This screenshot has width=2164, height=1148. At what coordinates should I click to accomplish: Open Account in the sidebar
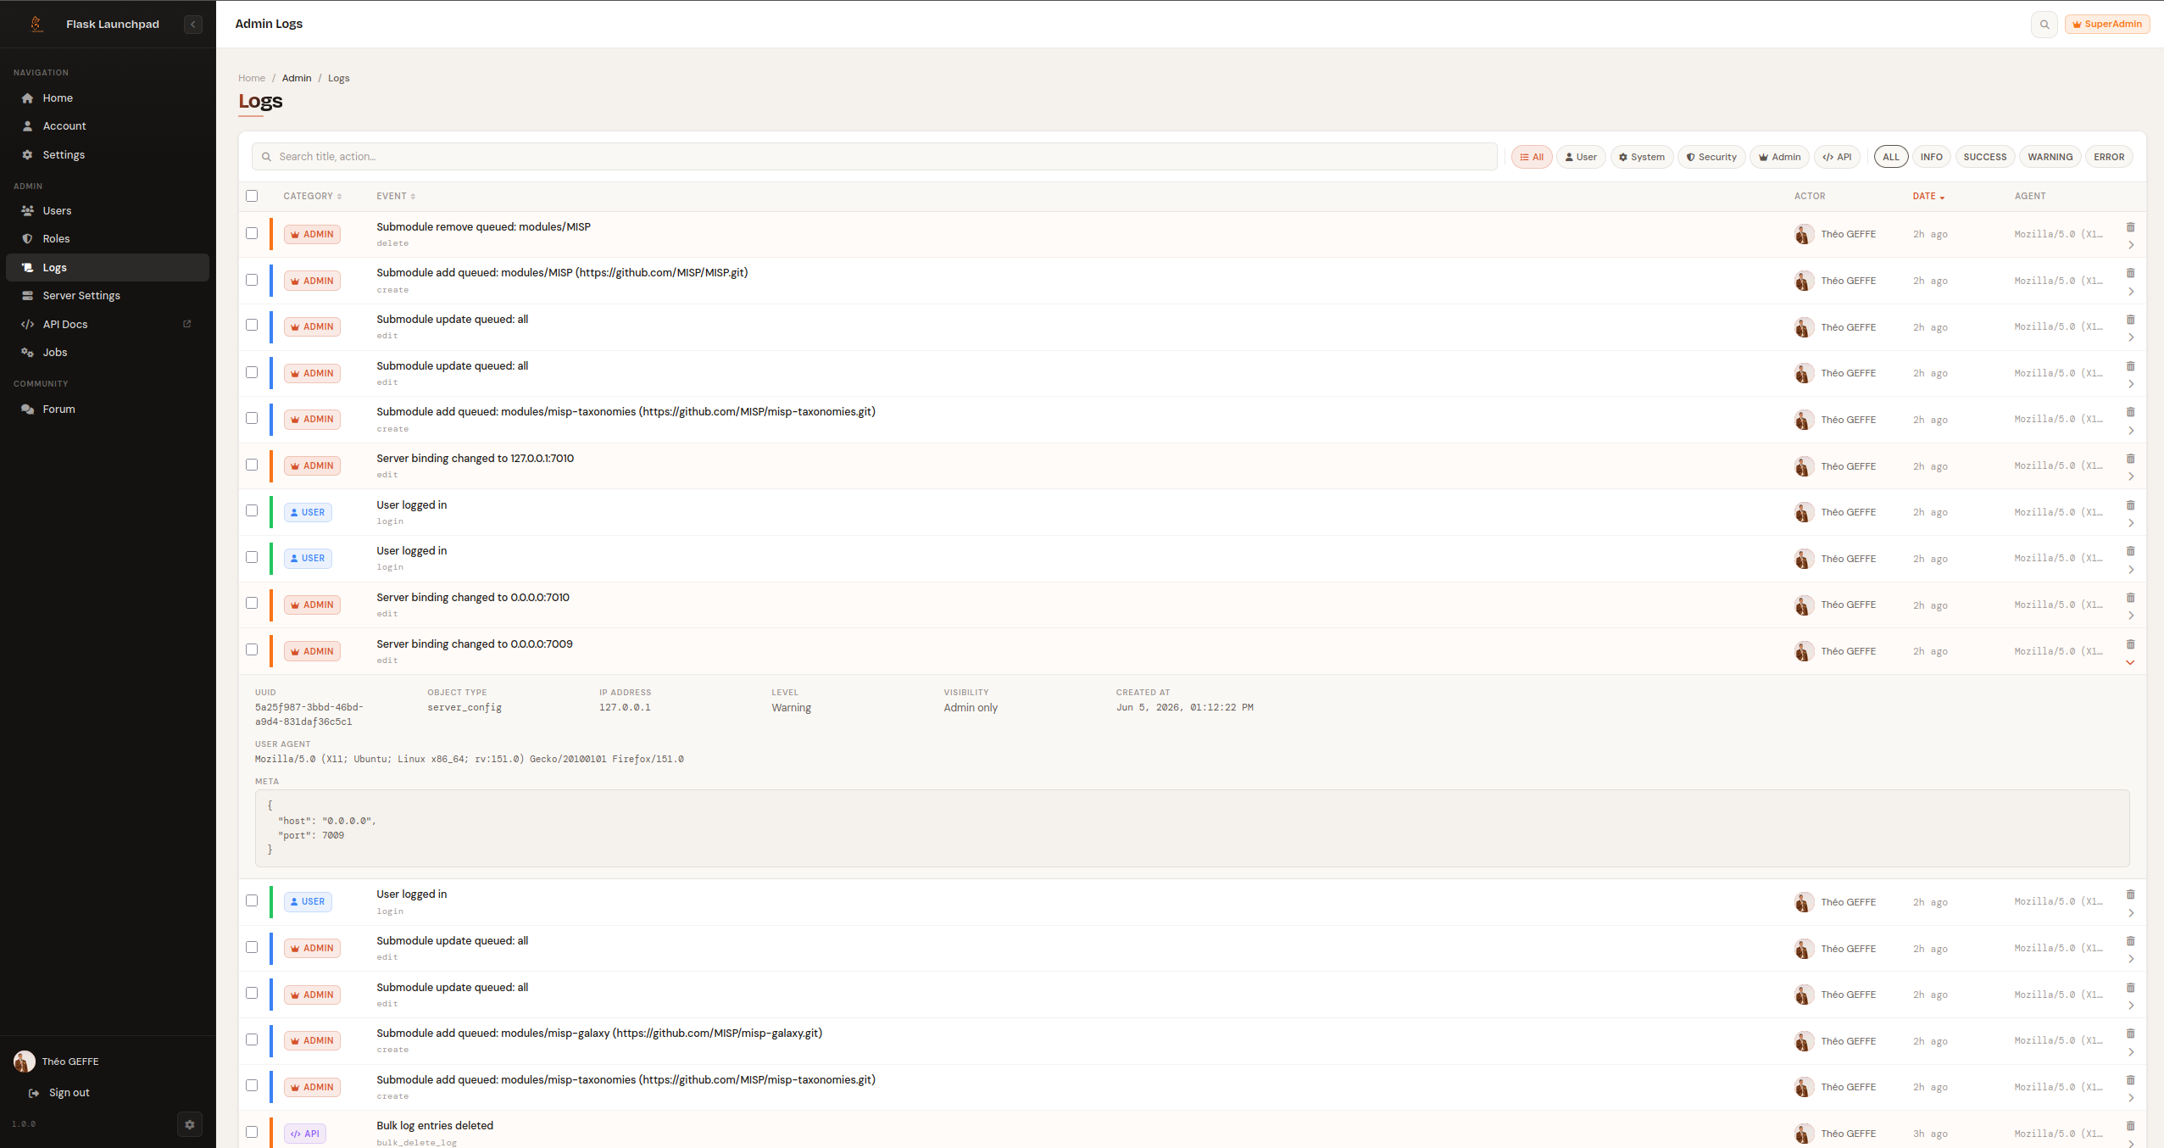click(108, 126)
